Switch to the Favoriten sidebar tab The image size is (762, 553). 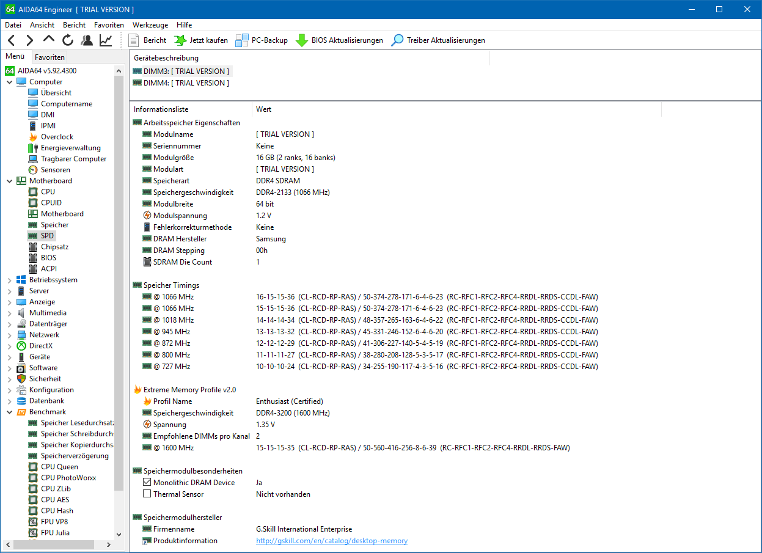pos(49,57)
